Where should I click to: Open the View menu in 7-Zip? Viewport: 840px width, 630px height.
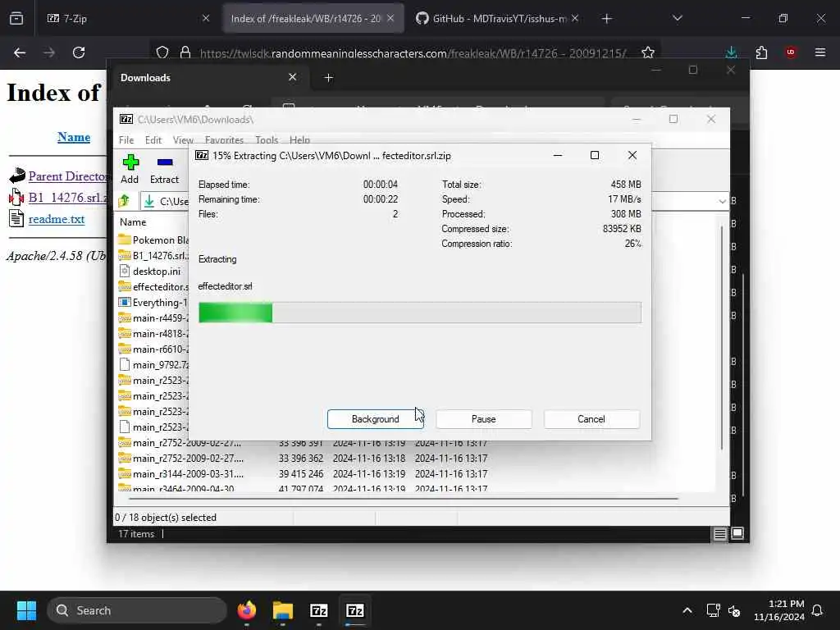click(183, 139)
